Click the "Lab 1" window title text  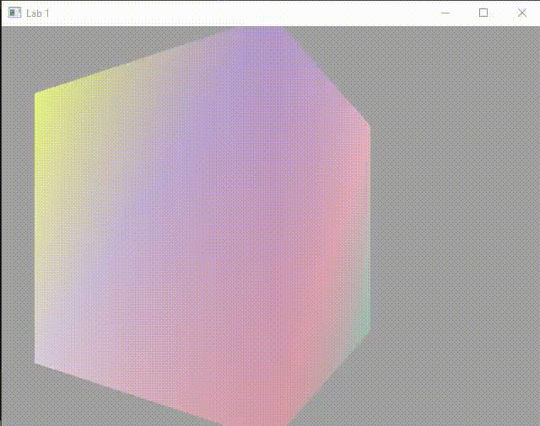(x=38, y=13)
